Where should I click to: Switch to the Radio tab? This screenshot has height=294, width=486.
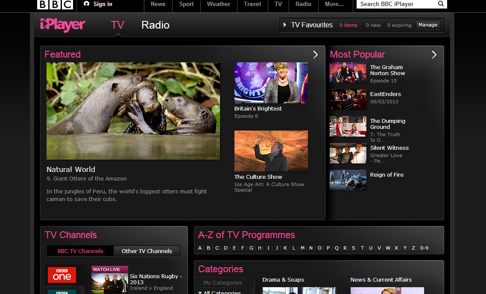(155, 25)
